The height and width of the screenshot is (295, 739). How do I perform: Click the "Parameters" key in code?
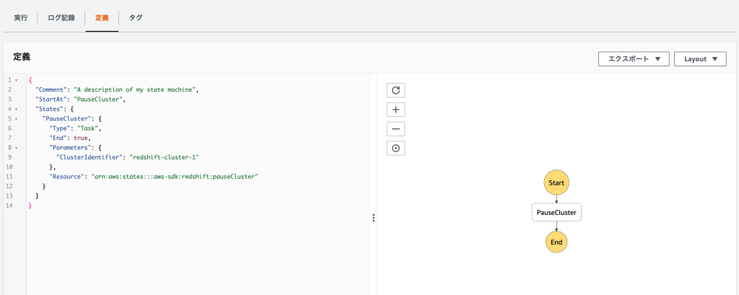(x=69, y=147)
